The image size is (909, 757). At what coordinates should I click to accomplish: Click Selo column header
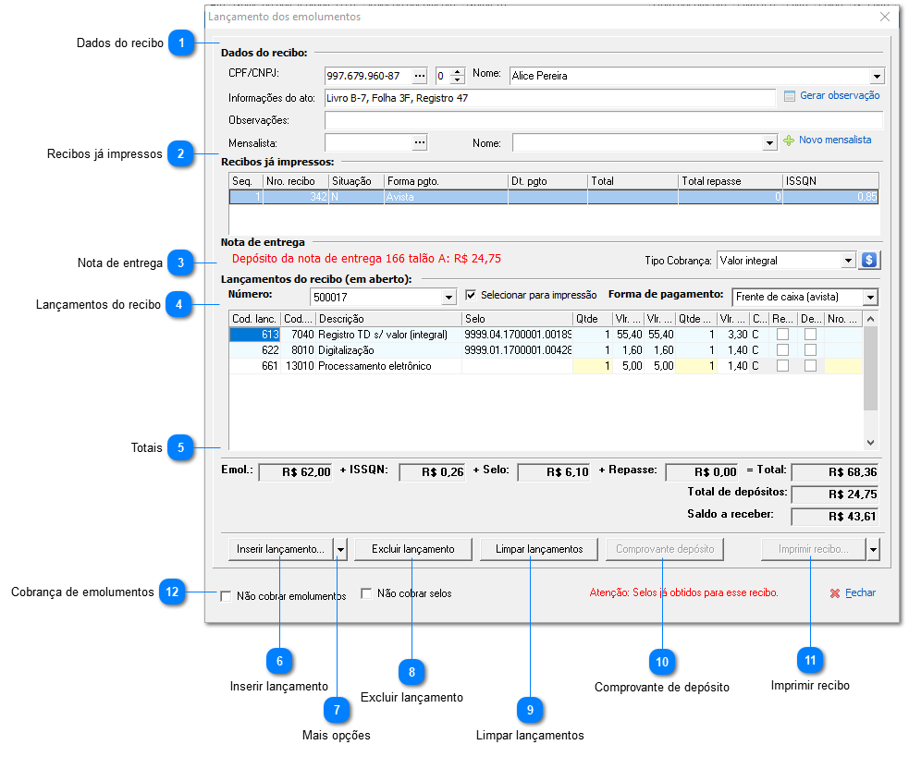517,319
